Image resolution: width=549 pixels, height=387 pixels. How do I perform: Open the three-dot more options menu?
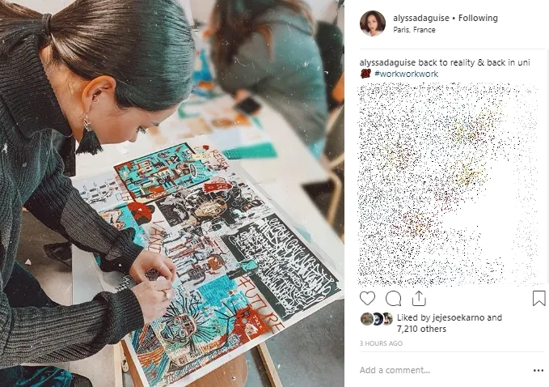click(538, 370)
